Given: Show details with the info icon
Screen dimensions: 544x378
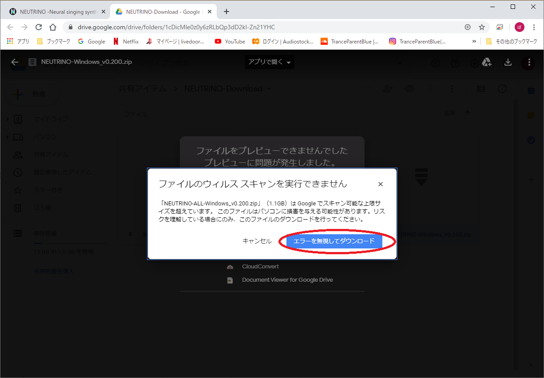Looking at the screenshot, I should (502, 89).
